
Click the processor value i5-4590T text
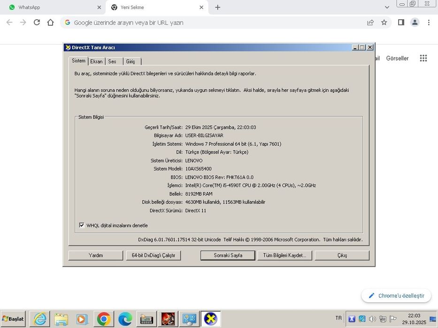[x=250, y=185]
